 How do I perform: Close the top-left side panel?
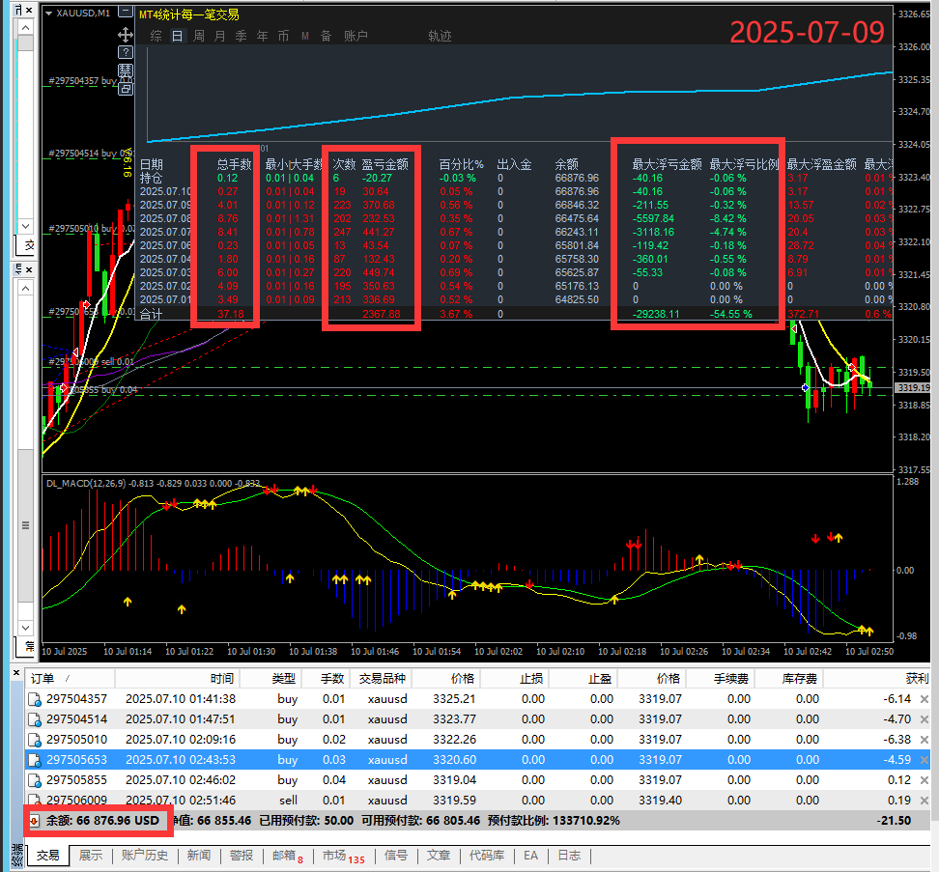[x=28, y=10]
